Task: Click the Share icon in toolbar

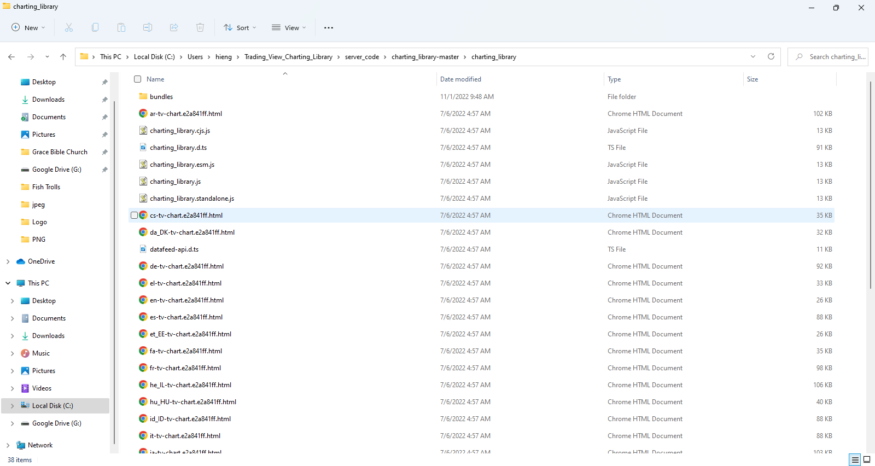Action: click(x=174, y=27)
